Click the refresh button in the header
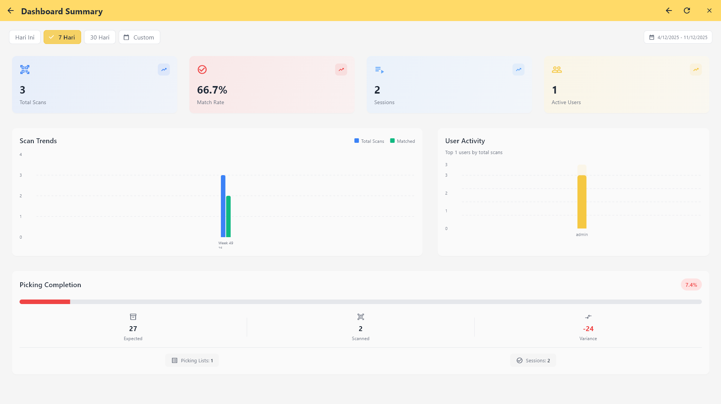Image resolution: width=721 pixels, height=404 pixels. 687,11
